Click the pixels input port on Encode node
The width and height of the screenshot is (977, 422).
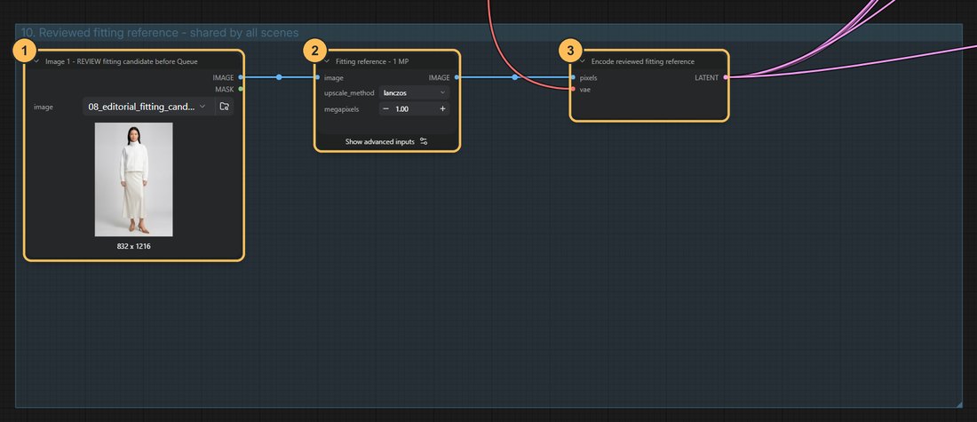[573, 77]
